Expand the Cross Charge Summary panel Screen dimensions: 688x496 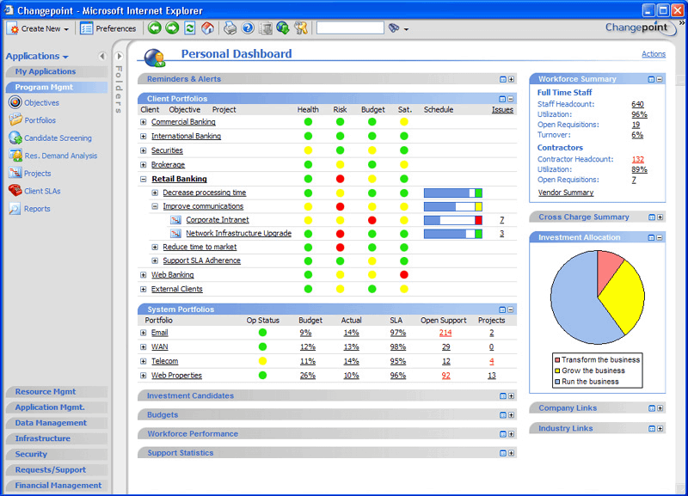(660, 217)
